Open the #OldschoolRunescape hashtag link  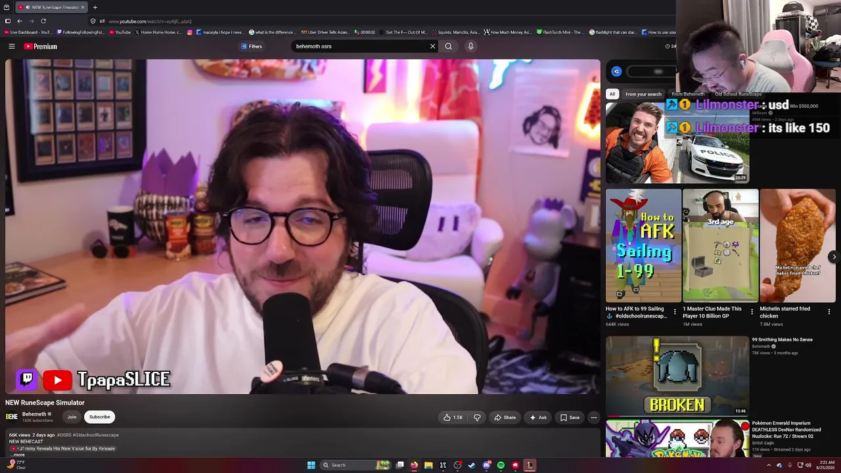pyautogui.click(x=96, y=435)
